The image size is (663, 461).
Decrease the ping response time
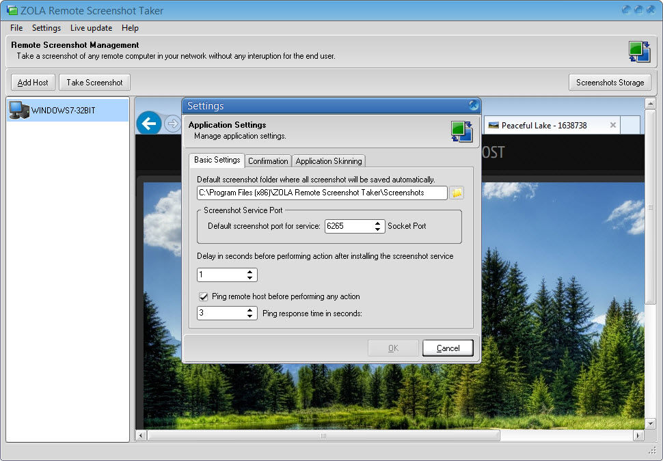250,316
